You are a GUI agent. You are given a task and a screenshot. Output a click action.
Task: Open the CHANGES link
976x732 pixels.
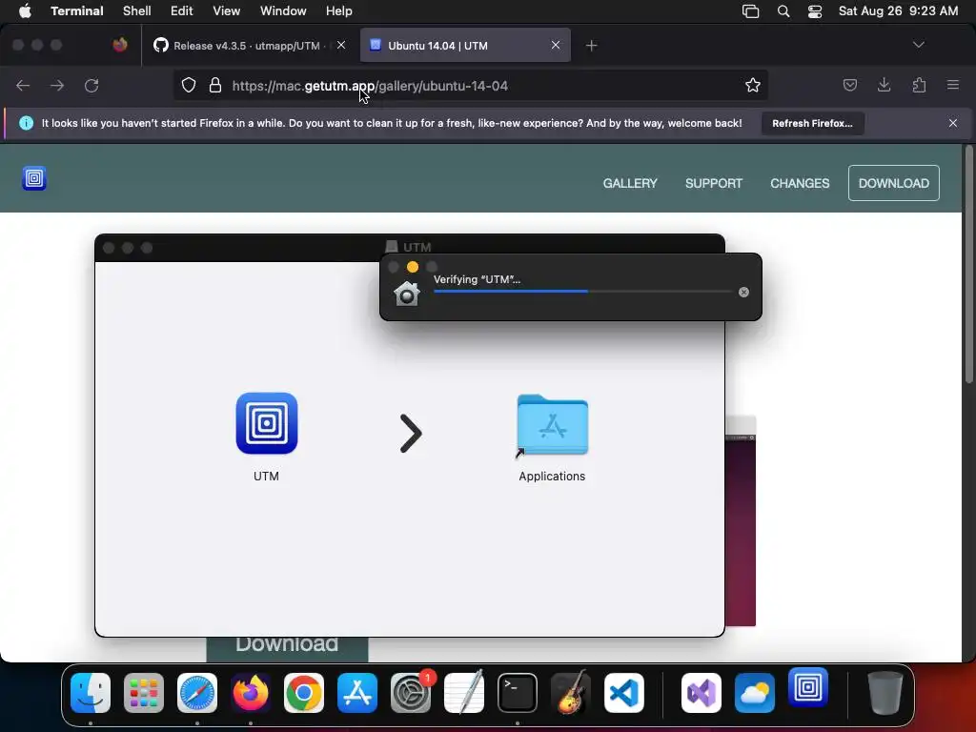point(800,183)
